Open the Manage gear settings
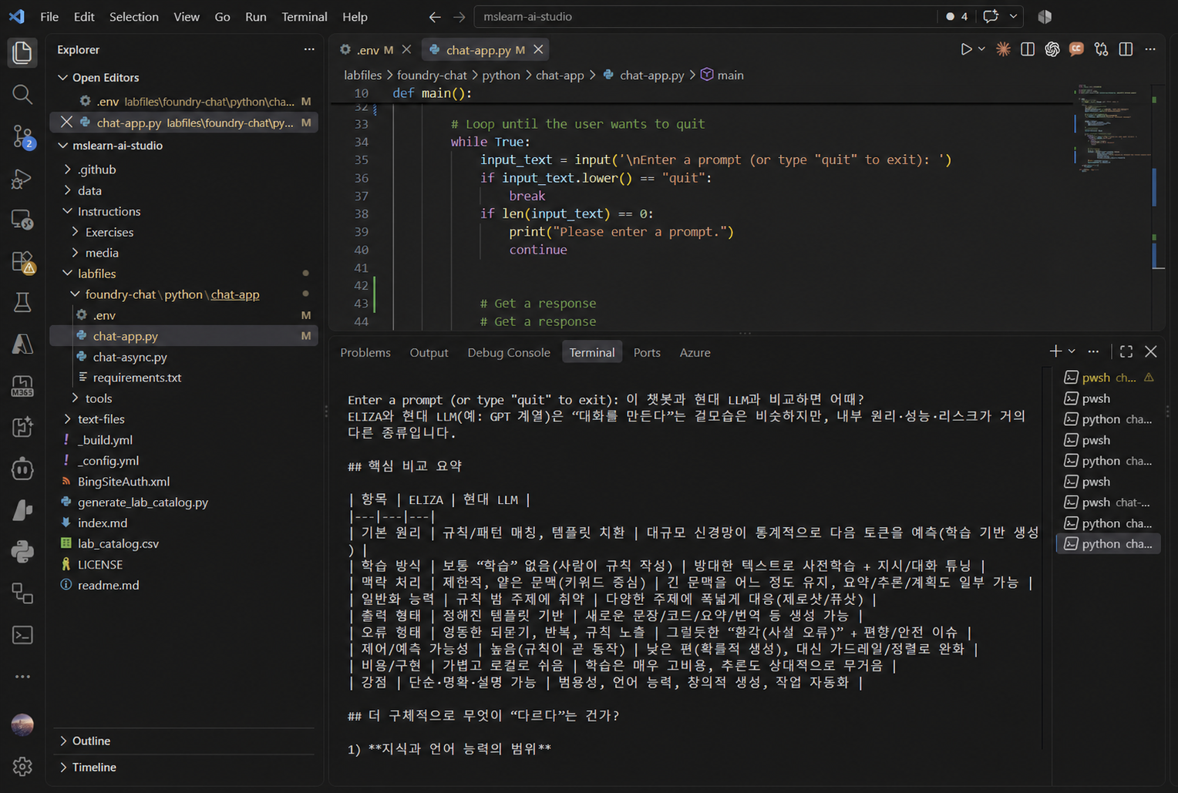The height and width of the screenshot is (793, 1178). pyautogui.click(x=22, y=766)
